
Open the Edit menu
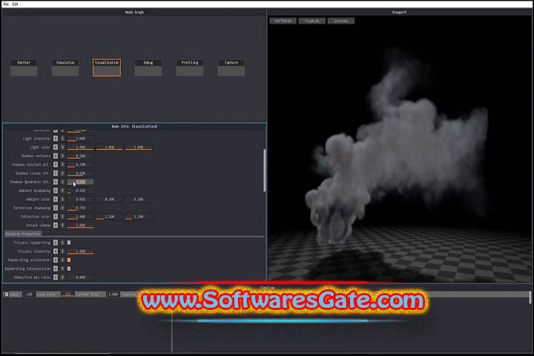click(x=16, y=4)
